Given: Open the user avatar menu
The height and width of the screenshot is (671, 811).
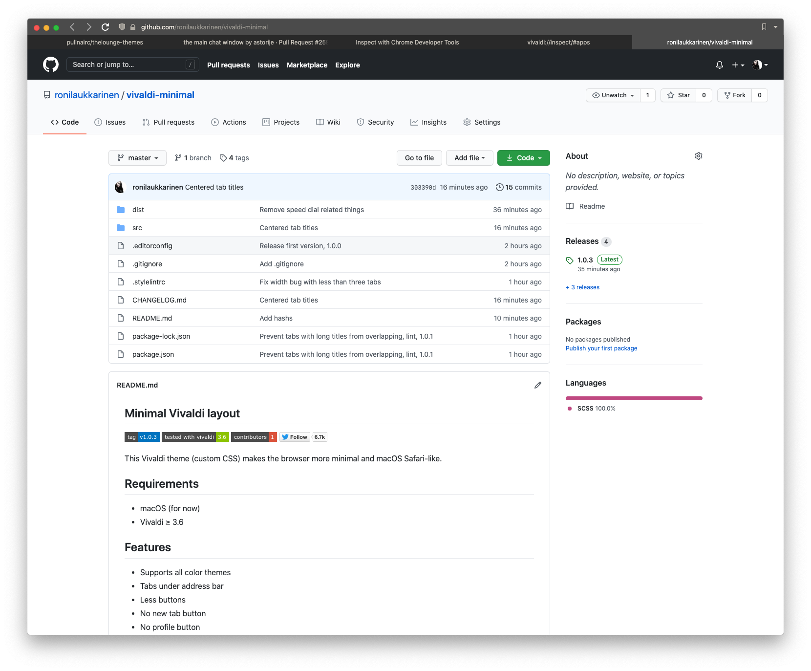Looking at the screenshot, I should (x=760, y=65).
